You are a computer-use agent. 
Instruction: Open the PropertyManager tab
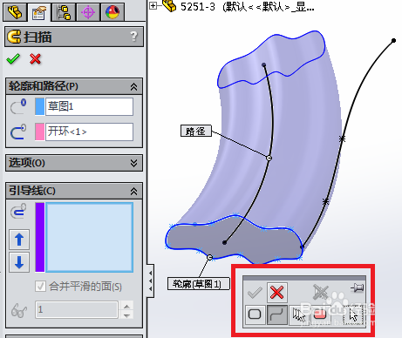39,12
